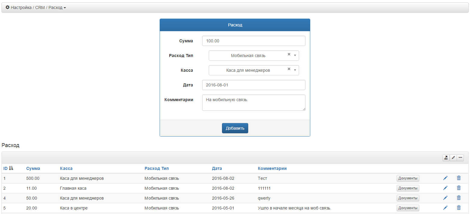Click the export icon above the table

[x=446, y=158]
